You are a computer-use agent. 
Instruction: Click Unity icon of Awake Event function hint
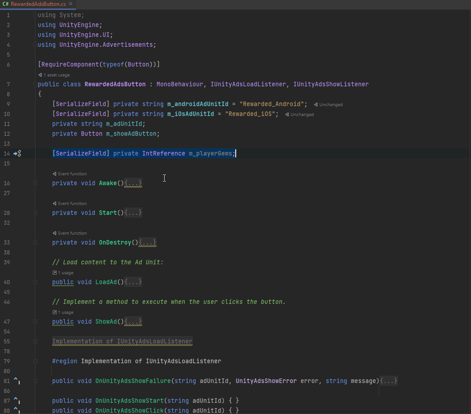tap(54, 174)
